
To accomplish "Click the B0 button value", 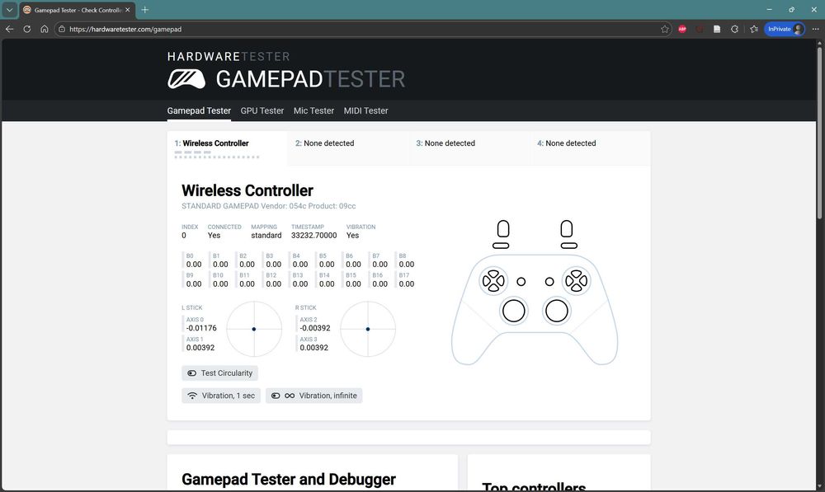I will pos(194,265).
